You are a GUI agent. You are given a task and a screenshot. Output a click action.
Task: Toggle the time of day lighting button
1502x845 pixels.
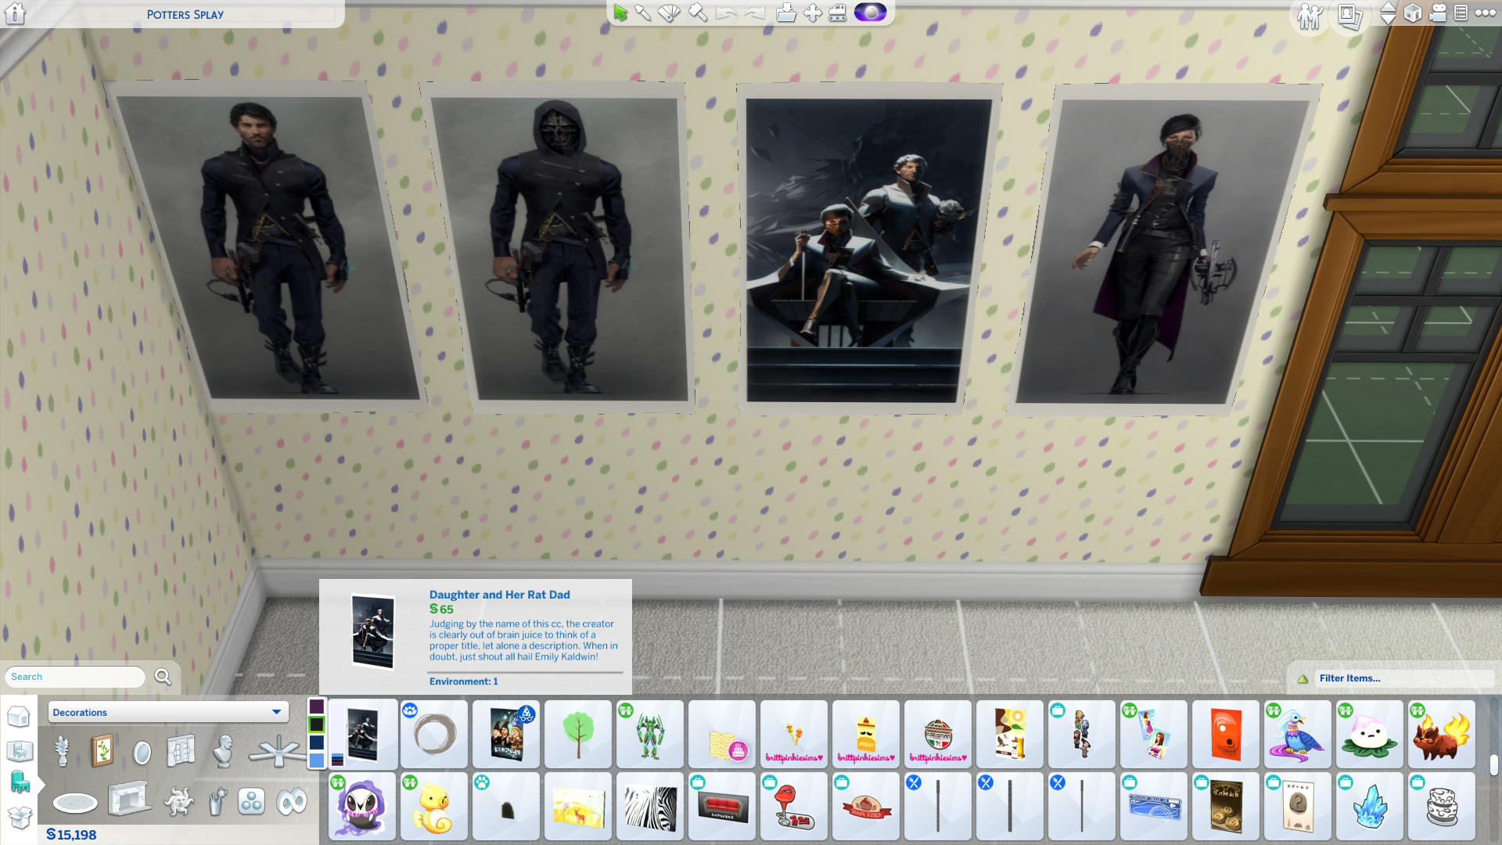(870, 13)
